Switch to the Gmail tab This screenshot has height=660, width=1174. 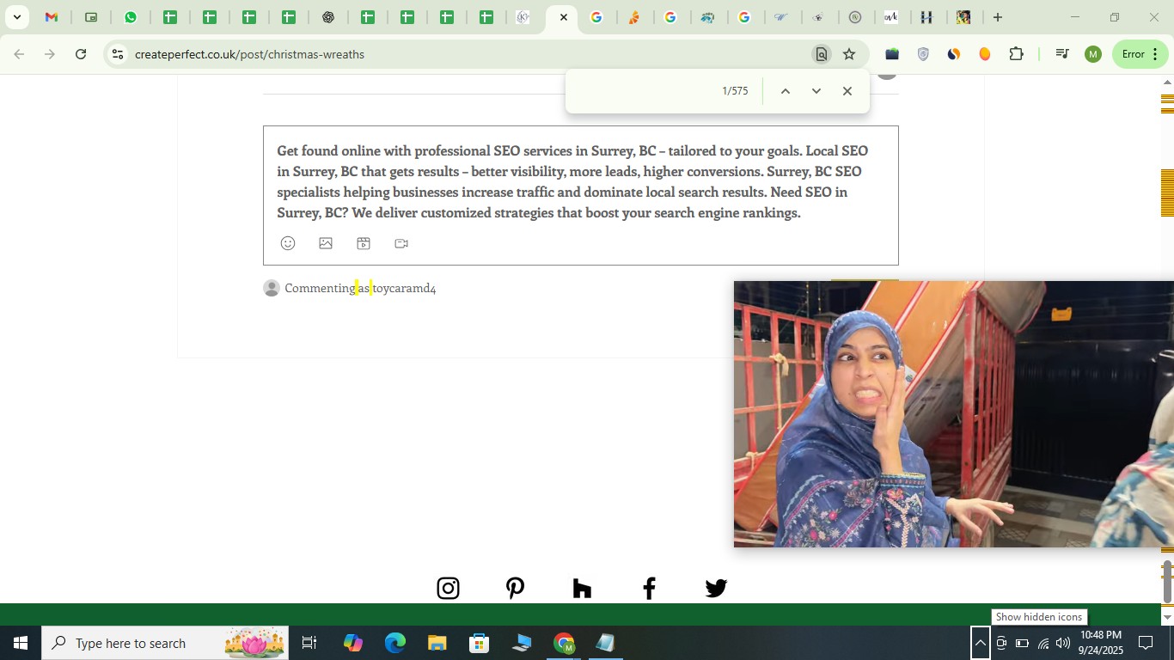[52, 17]
